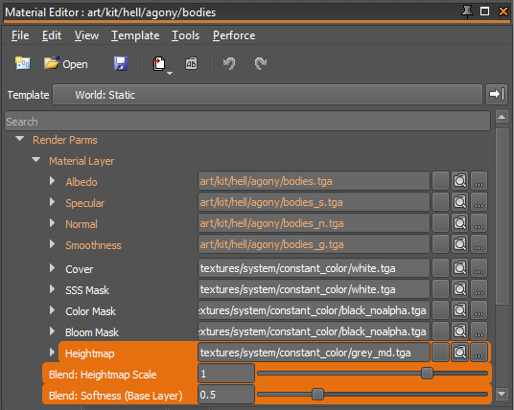Toggle the small square box in Smoothness row

(440, 244)
